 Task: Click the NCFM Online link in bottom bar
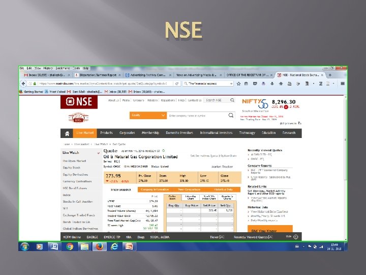72,237
